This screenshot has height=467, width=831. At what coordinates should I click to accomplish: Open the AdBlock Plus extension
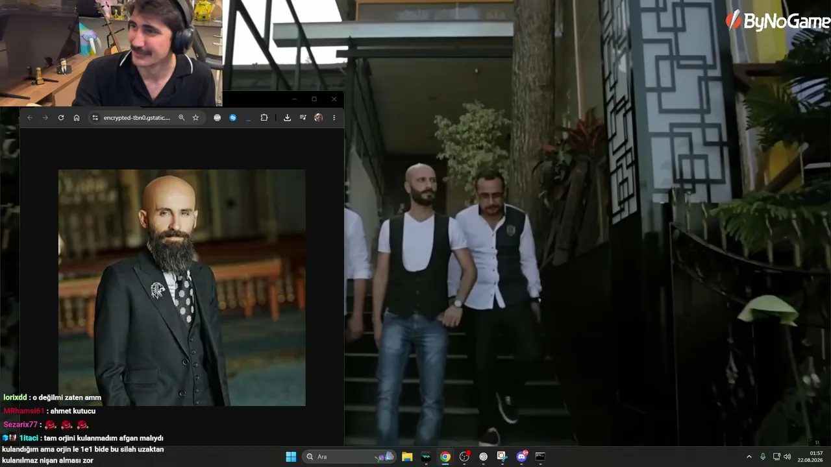coord(217,117)
